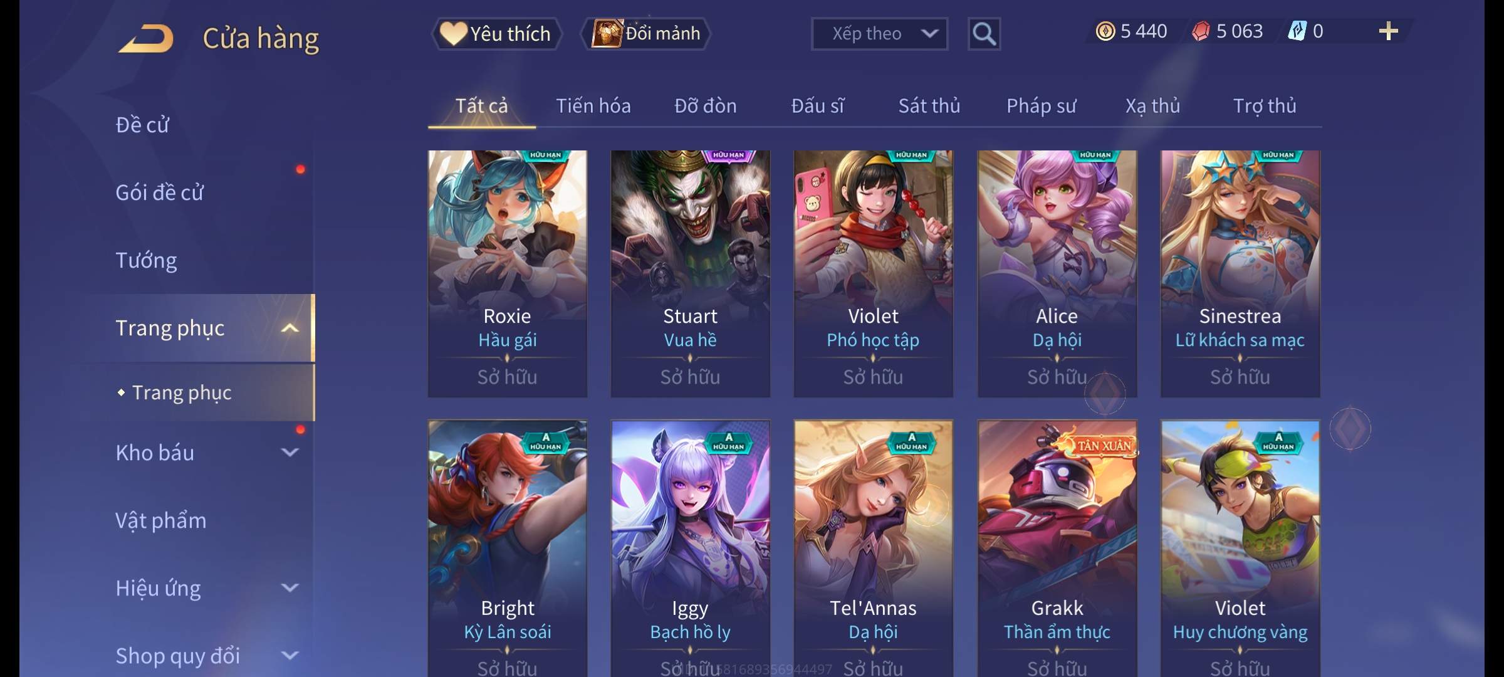Select the Stuart Vua hề skin card
This screenshot has height=677, width=1504.
pyautogui.click(x=691, y=274)
